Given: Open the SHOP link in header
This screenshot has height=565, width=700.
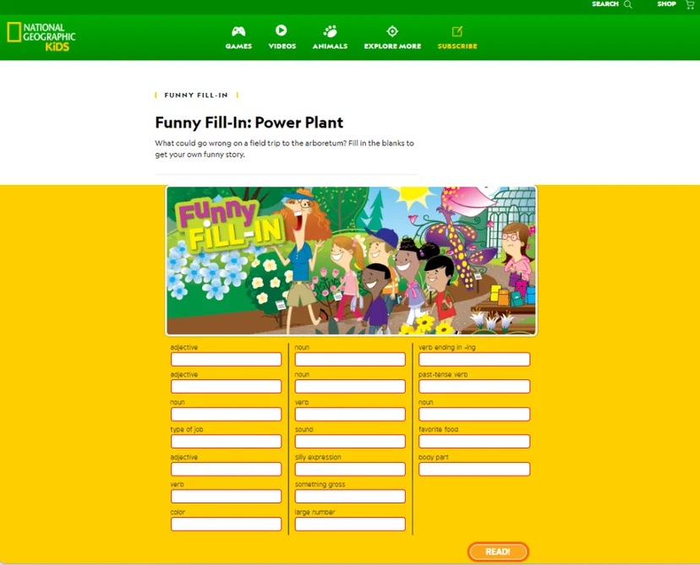Looking at the screenshot, I should [x=666, y=4].
